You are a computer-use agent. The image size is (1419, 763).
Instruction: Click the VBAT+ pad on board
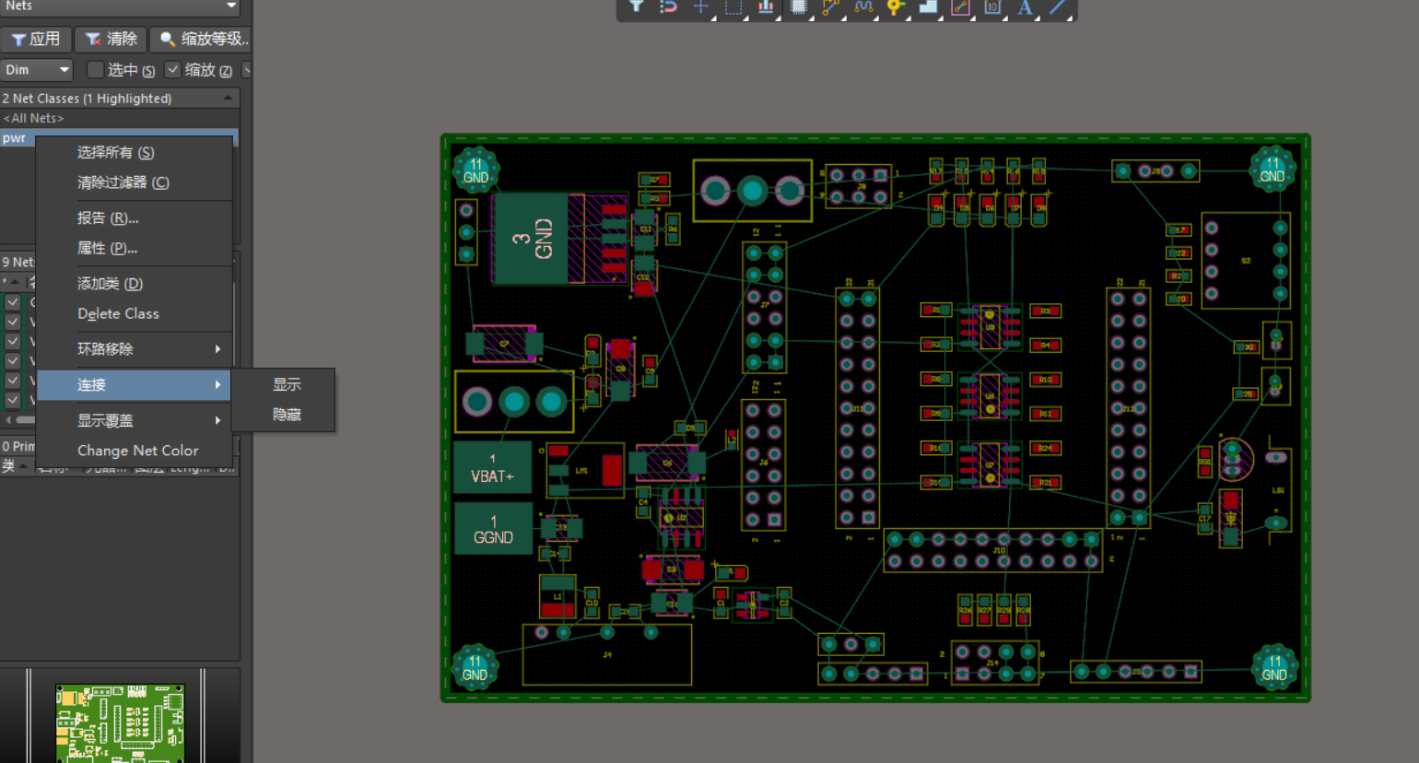pyautogui.click(x=492, y=468)
